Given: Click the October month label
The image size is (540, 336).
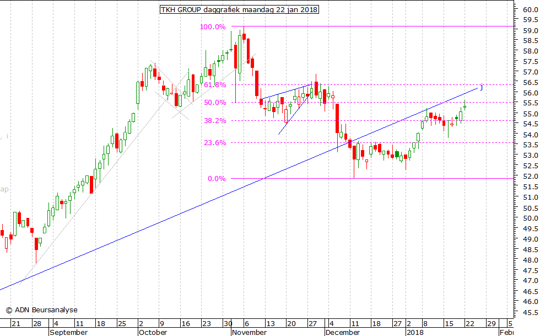Looking at the screenshot, I should tap(153, 332).
